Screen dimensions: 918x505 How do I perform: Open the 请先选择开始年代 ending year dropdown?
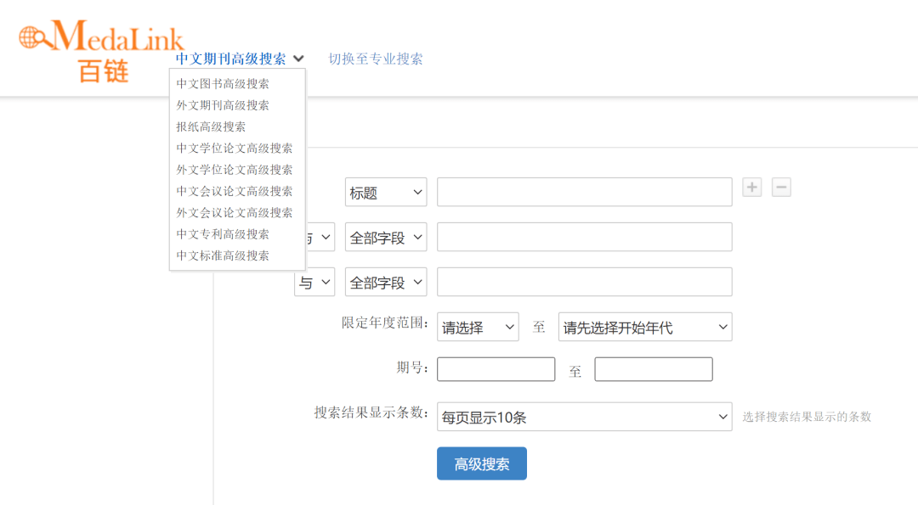point(644,327)
